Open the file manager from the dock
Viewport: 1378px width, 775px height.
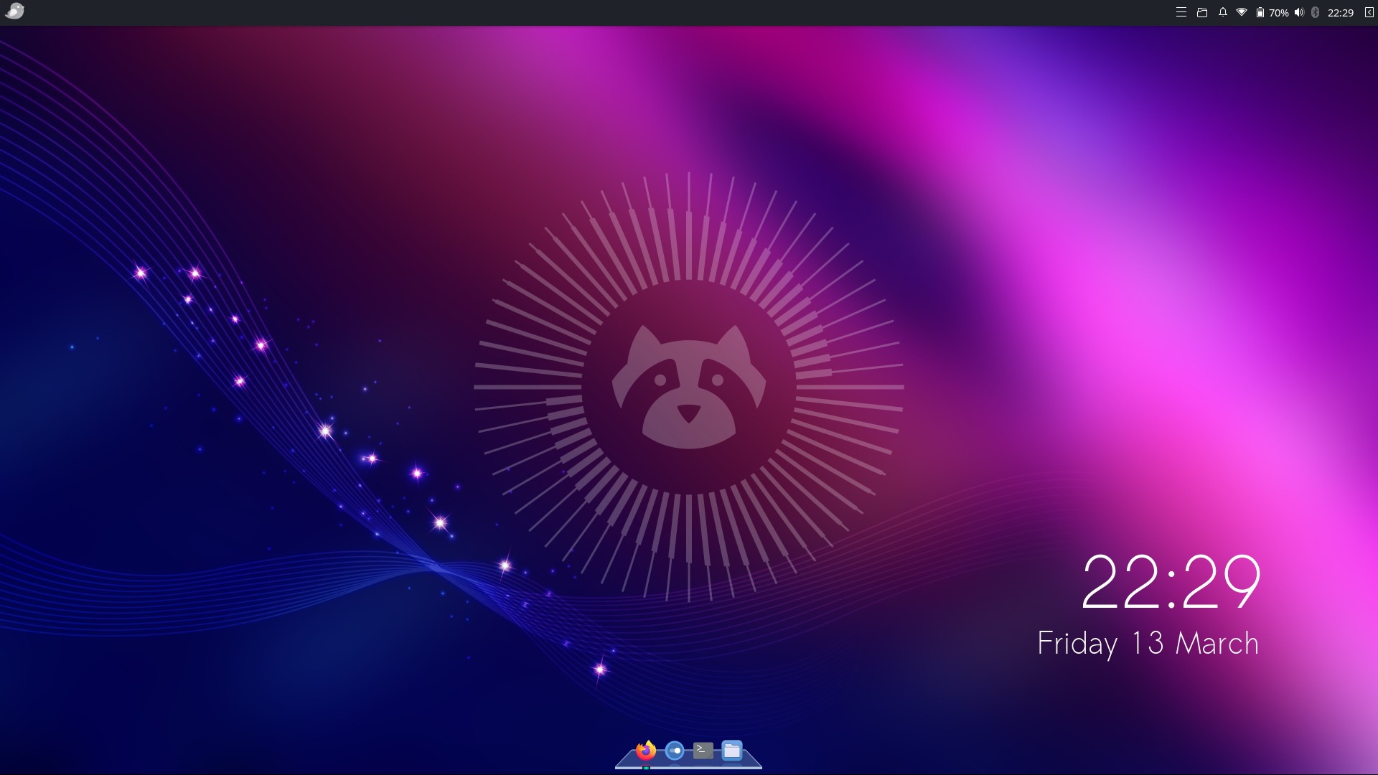pos(731,750)
